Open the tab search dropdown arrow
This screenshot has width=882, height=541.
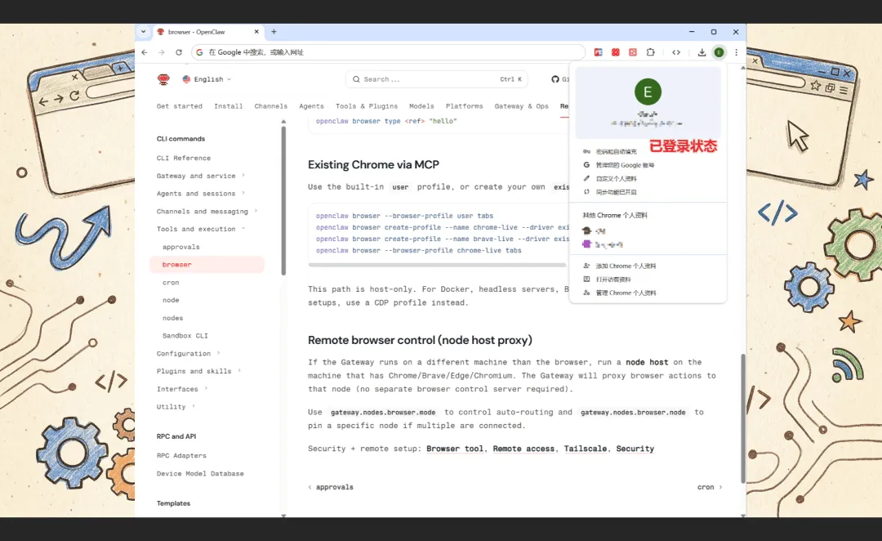coord(144,32)
